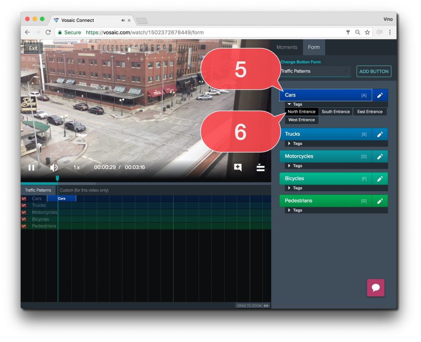Click the V1 badge on Pedestrians row

[x=23, y=226]
